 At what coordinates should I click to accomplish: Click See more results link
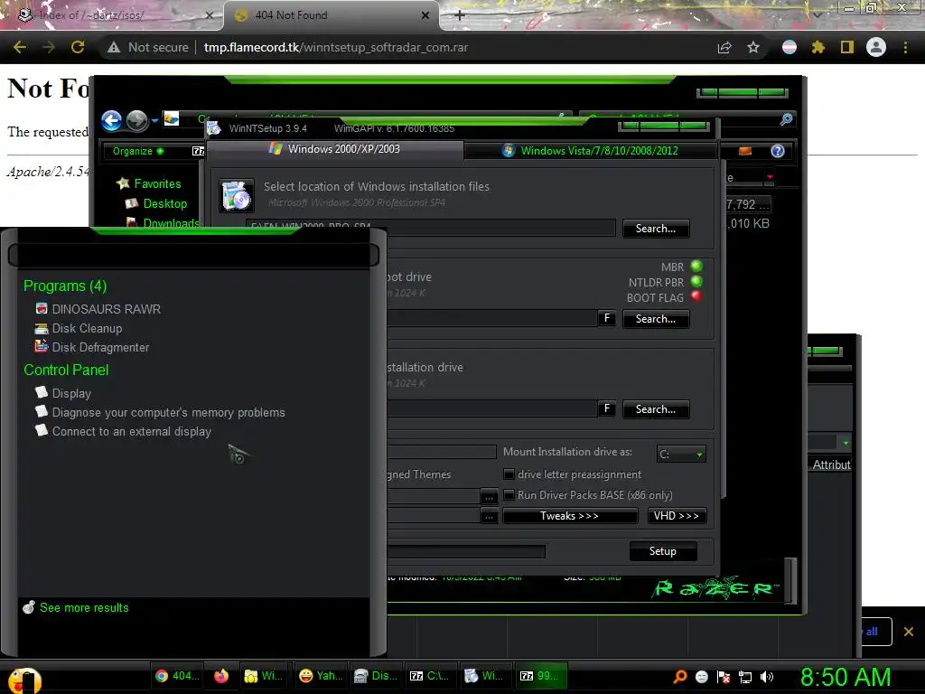click(84, 607)
